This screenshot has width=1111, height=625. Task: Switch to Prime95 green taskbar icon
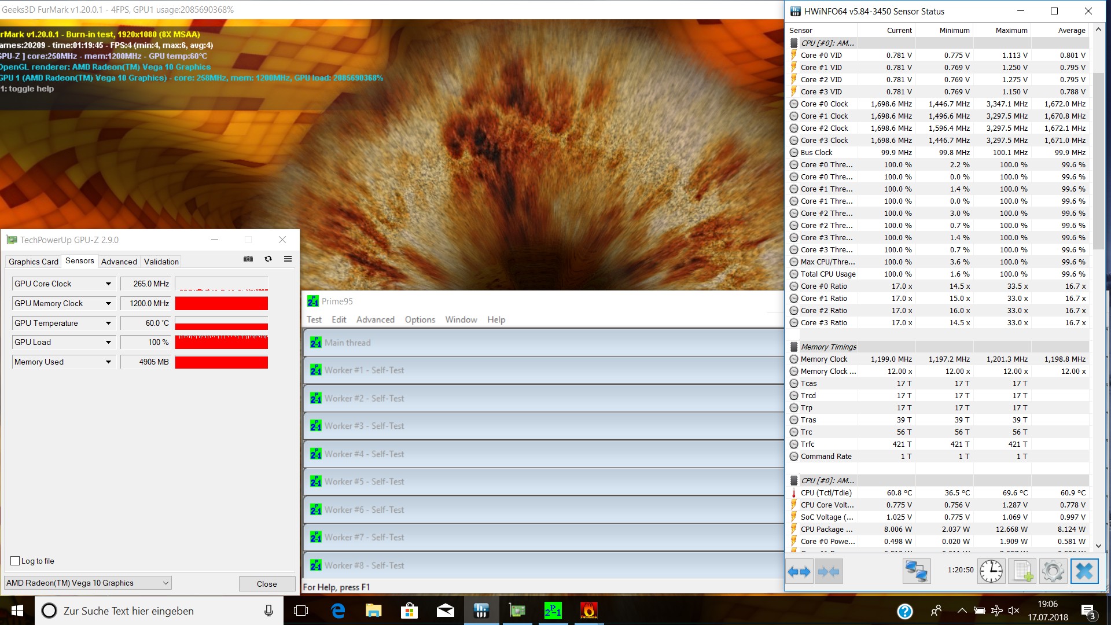[553, 611]
